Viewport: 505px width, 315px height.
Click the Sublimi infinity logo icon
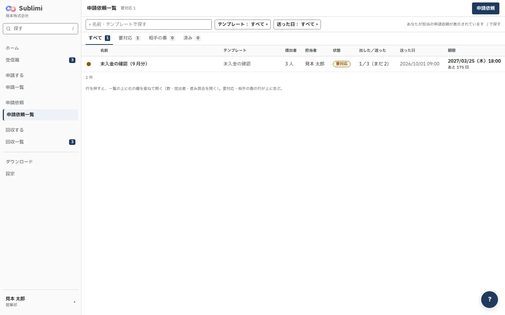(11, 8)
